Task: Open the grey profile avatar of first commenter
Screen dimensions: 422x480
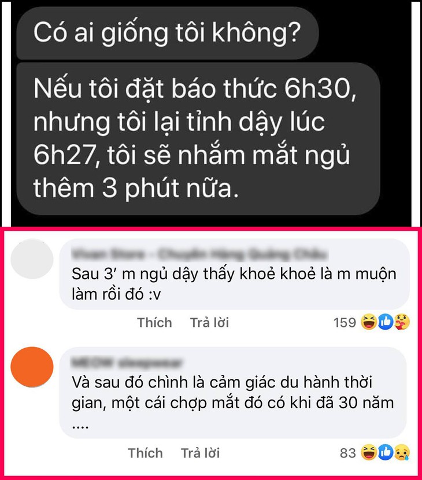Action: pyautogui.click(x=32, y=259)
